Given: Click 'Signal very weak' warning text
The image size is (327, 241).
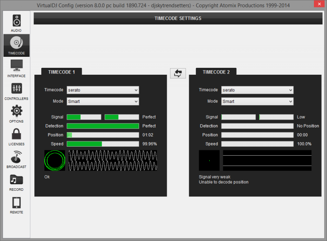Looking at the screenshot, I should click(x=215, y=177).
